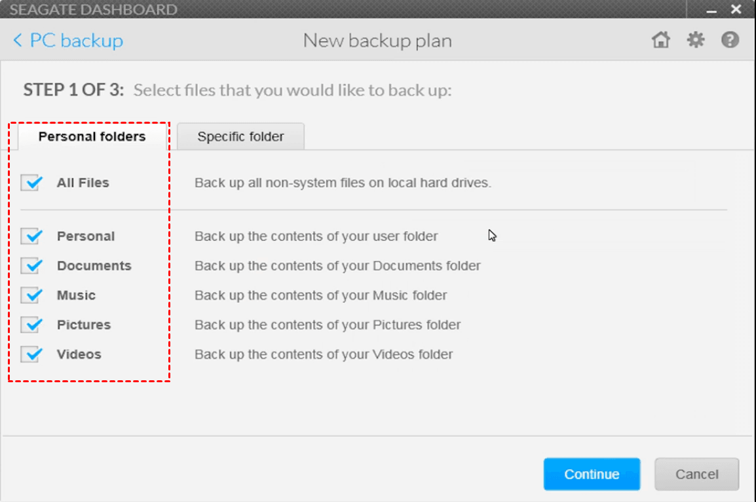
Task: Go to the Seagate Dashboard home screen
Action: (x=661, y=41)
